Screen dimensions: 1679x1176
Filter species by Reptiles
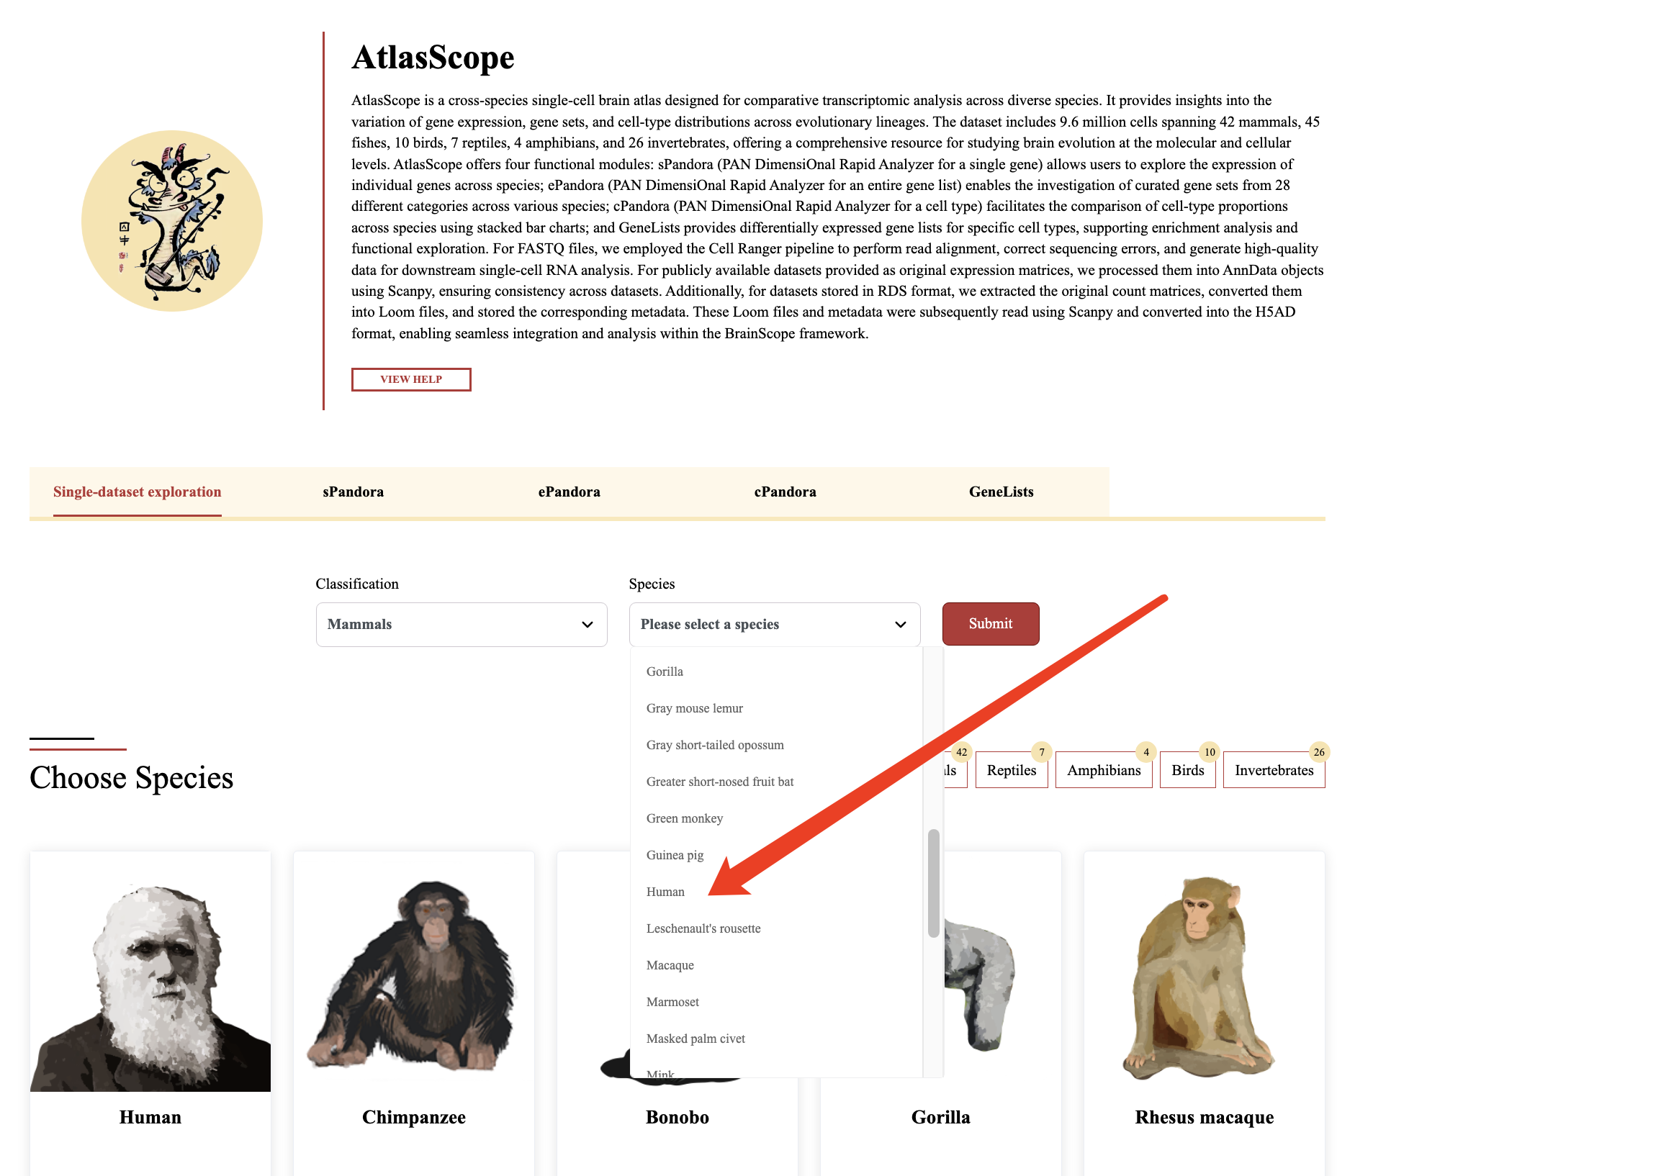click(x=1012, y=769)
